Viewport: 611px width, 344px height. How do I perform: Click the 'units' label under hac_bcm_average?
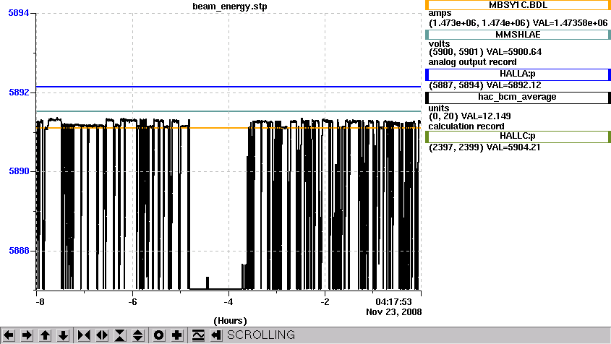coord(439,108)
